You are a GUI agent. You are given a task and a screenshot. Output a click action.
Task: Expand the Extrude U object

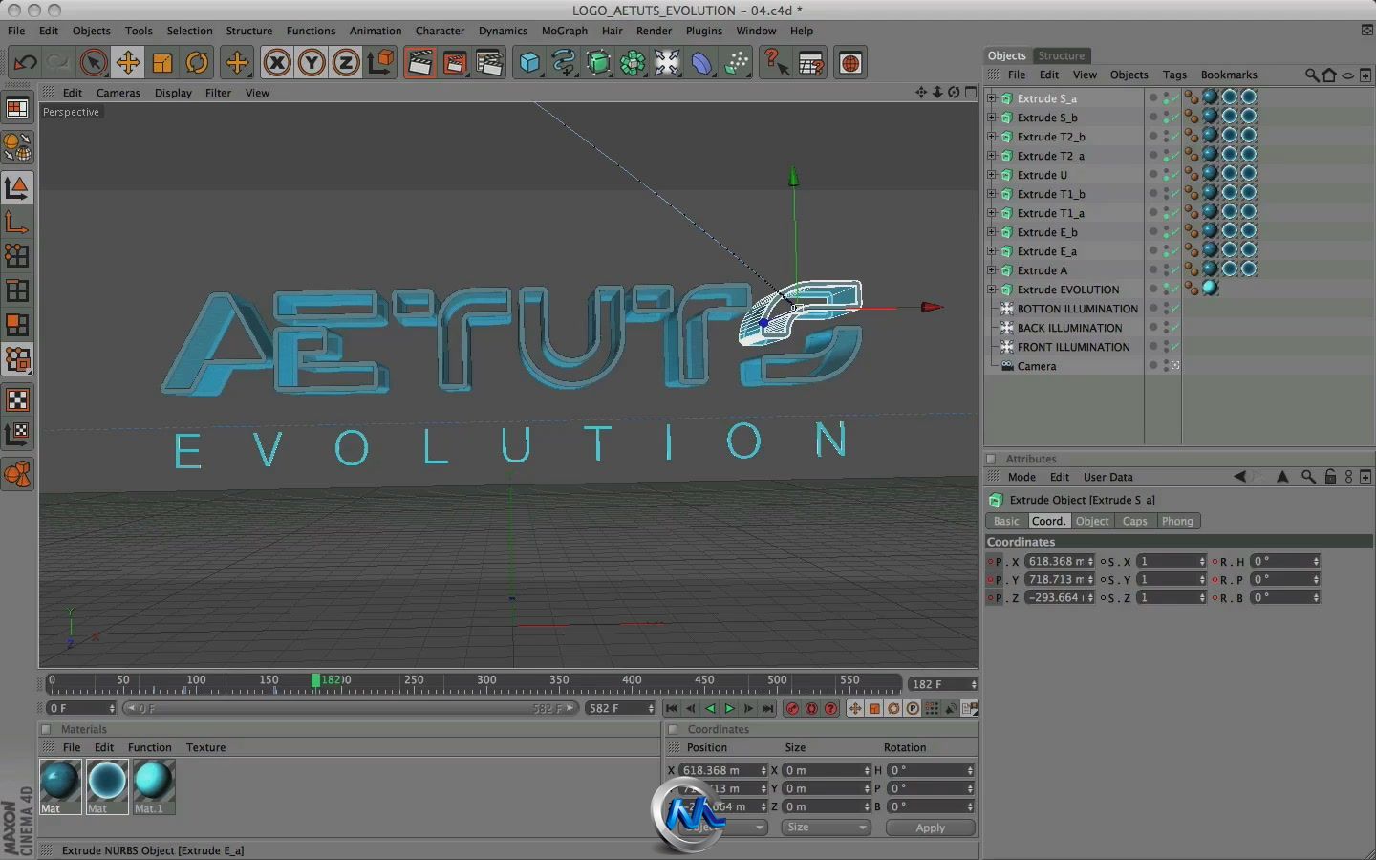(991, 174)
